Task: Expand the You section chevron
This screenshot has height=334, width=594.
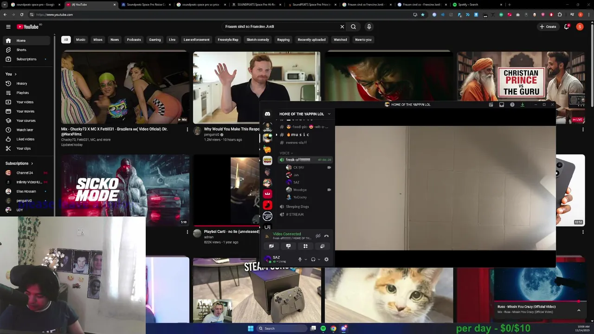Action: coord(15,74)
